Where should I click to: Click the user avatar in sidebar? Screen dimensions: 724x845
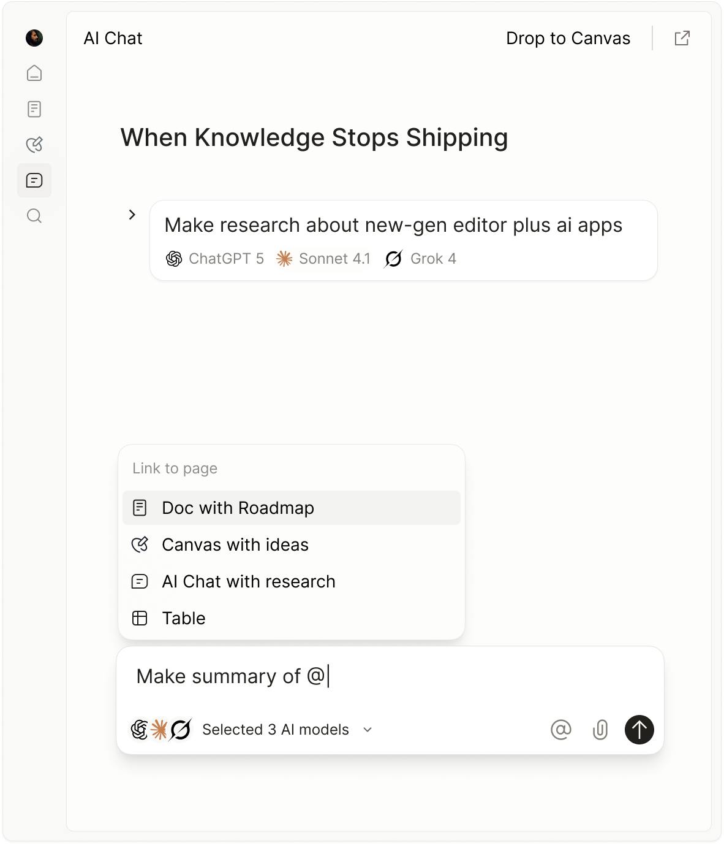(34, 38)
